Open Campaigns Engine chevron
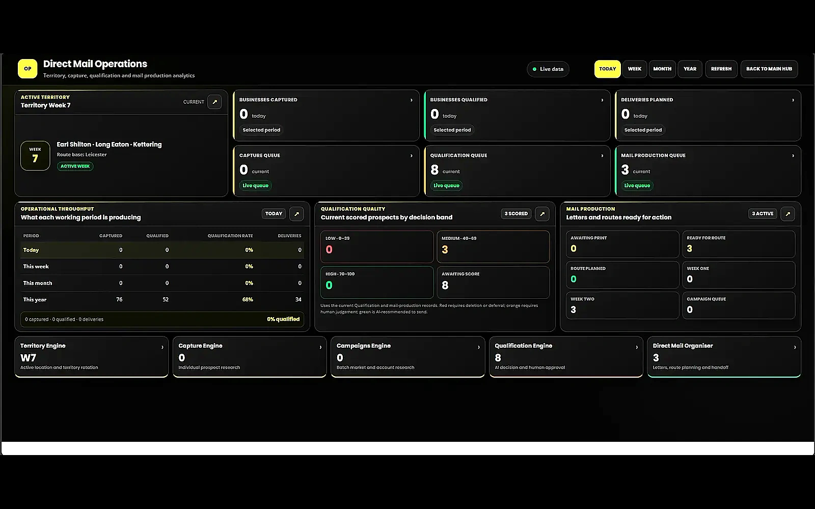The width and height of the screenshot is (815, 509). [479, 347]
